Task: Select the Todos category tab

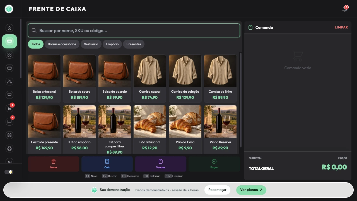Action: (36, 44)
